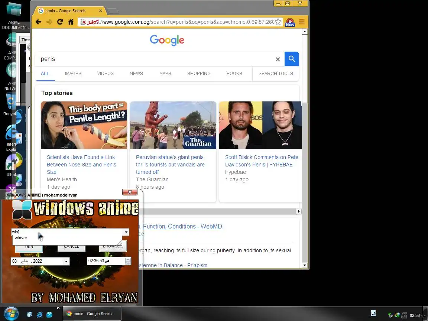Open the WebMD result link

[x=182, y=226]
